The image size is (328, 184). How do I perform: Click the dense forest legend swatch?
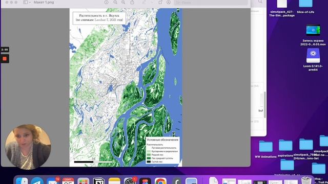tap(149, 162)
